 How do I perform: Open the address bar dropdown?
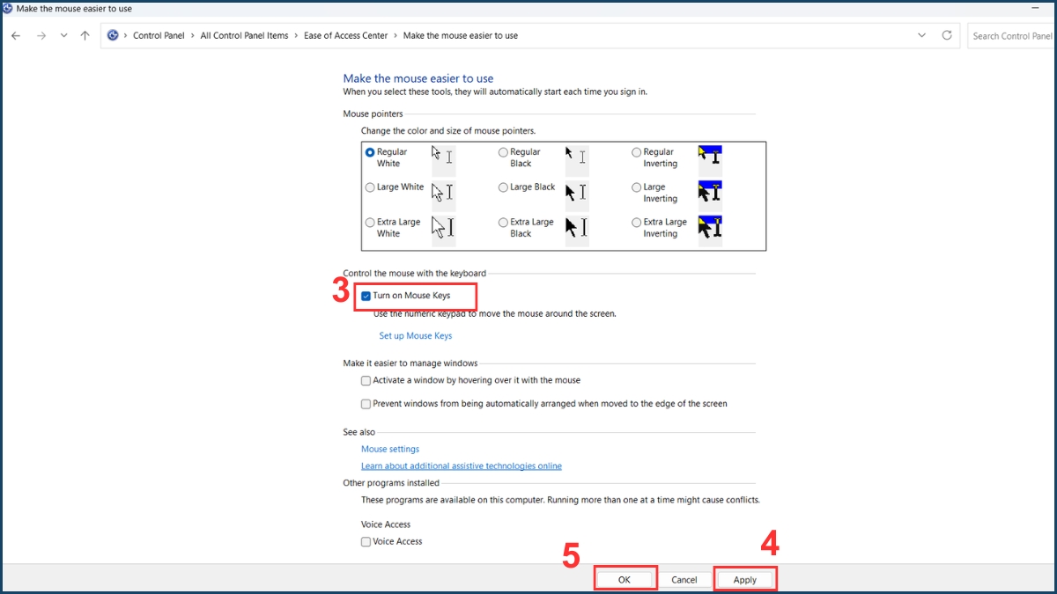click(921, 35)
